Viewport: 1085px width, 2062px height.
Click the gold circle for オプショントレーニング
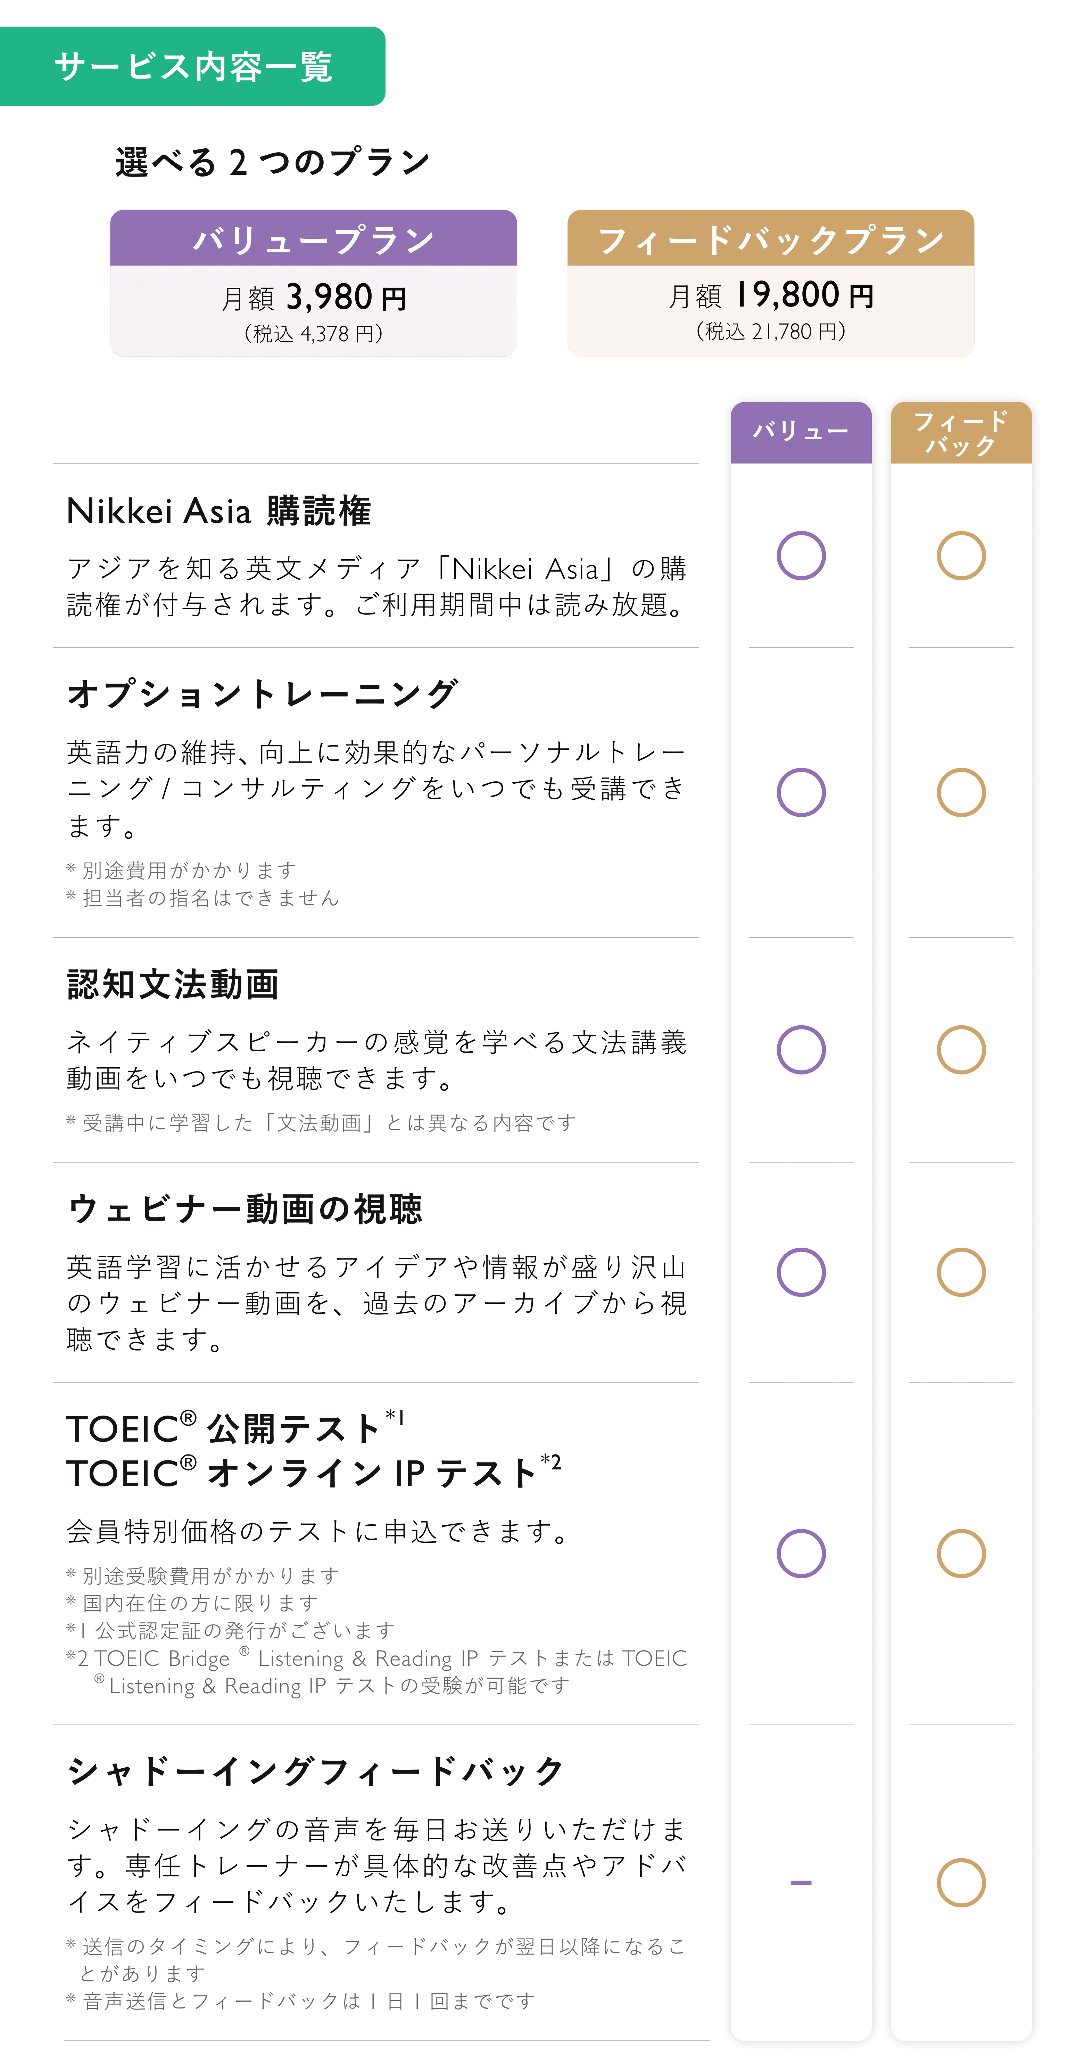[960, 792]
